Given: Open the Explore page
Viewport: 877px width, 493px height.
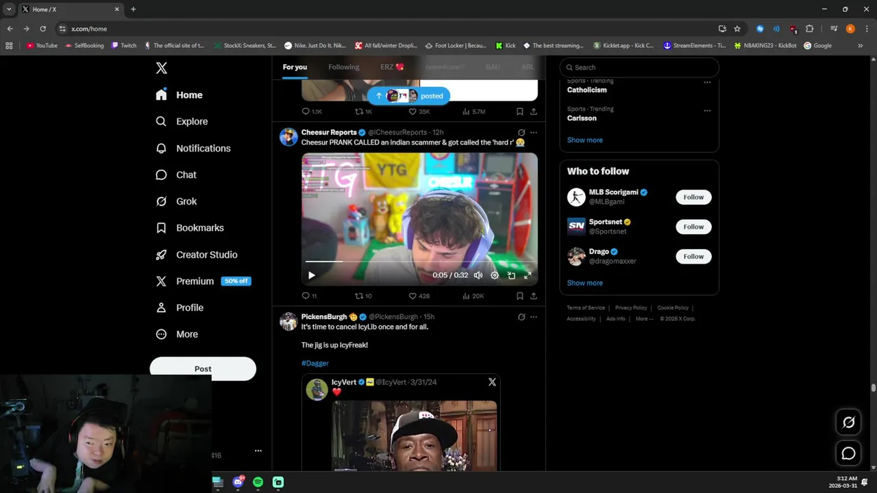Looking at the screenshot, I should (x=182, y=121).
